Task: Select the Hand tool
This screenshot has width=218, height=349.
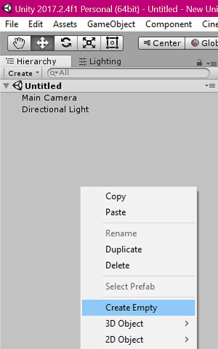Action: (x=19, y=43)
